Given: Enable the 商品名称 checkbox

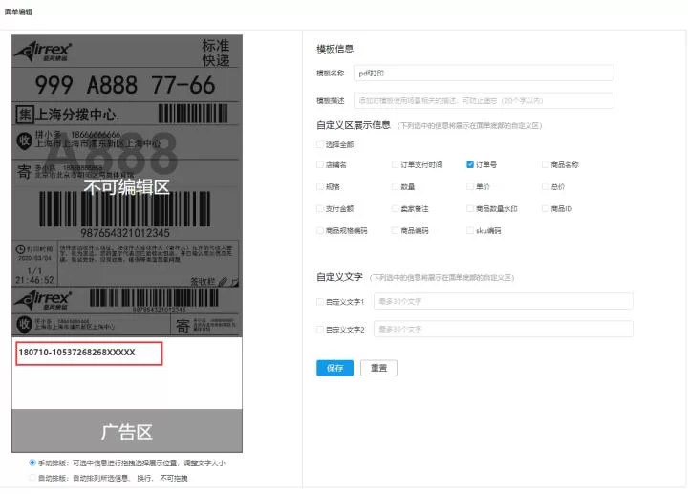Looking at the screenshot, I should coord(545,164).
